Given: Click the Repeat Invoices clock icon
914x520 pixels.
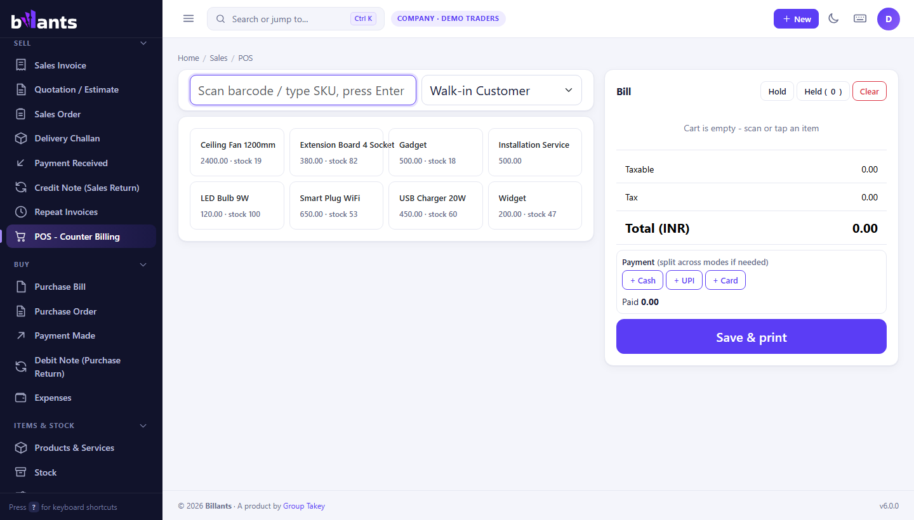Looking at the screenshot, I should 21,212.
